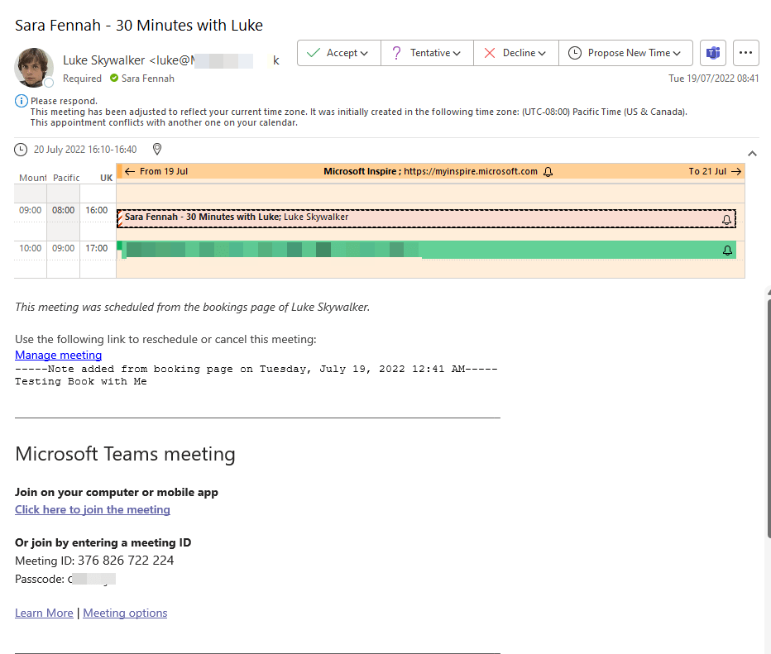Expand the Tentative response dropdown

[x=457, y=53]
